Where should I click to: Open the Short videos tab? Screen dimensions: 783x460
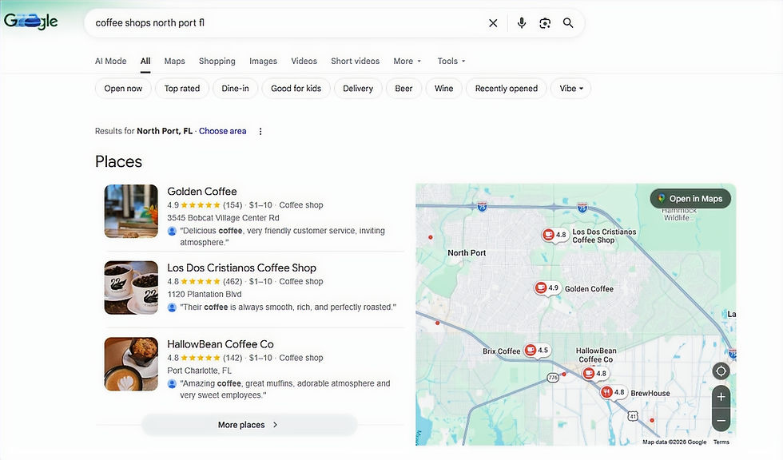point(355,61)
